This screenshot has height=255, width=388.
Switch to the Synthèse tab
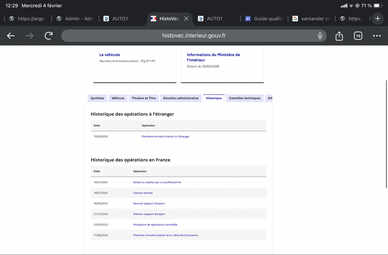click(97, 98)
